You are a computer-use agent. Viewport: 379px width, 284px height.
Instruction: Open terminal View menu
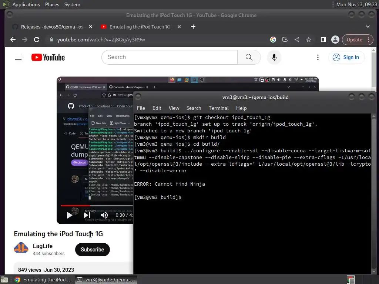(x=174, y=108)
